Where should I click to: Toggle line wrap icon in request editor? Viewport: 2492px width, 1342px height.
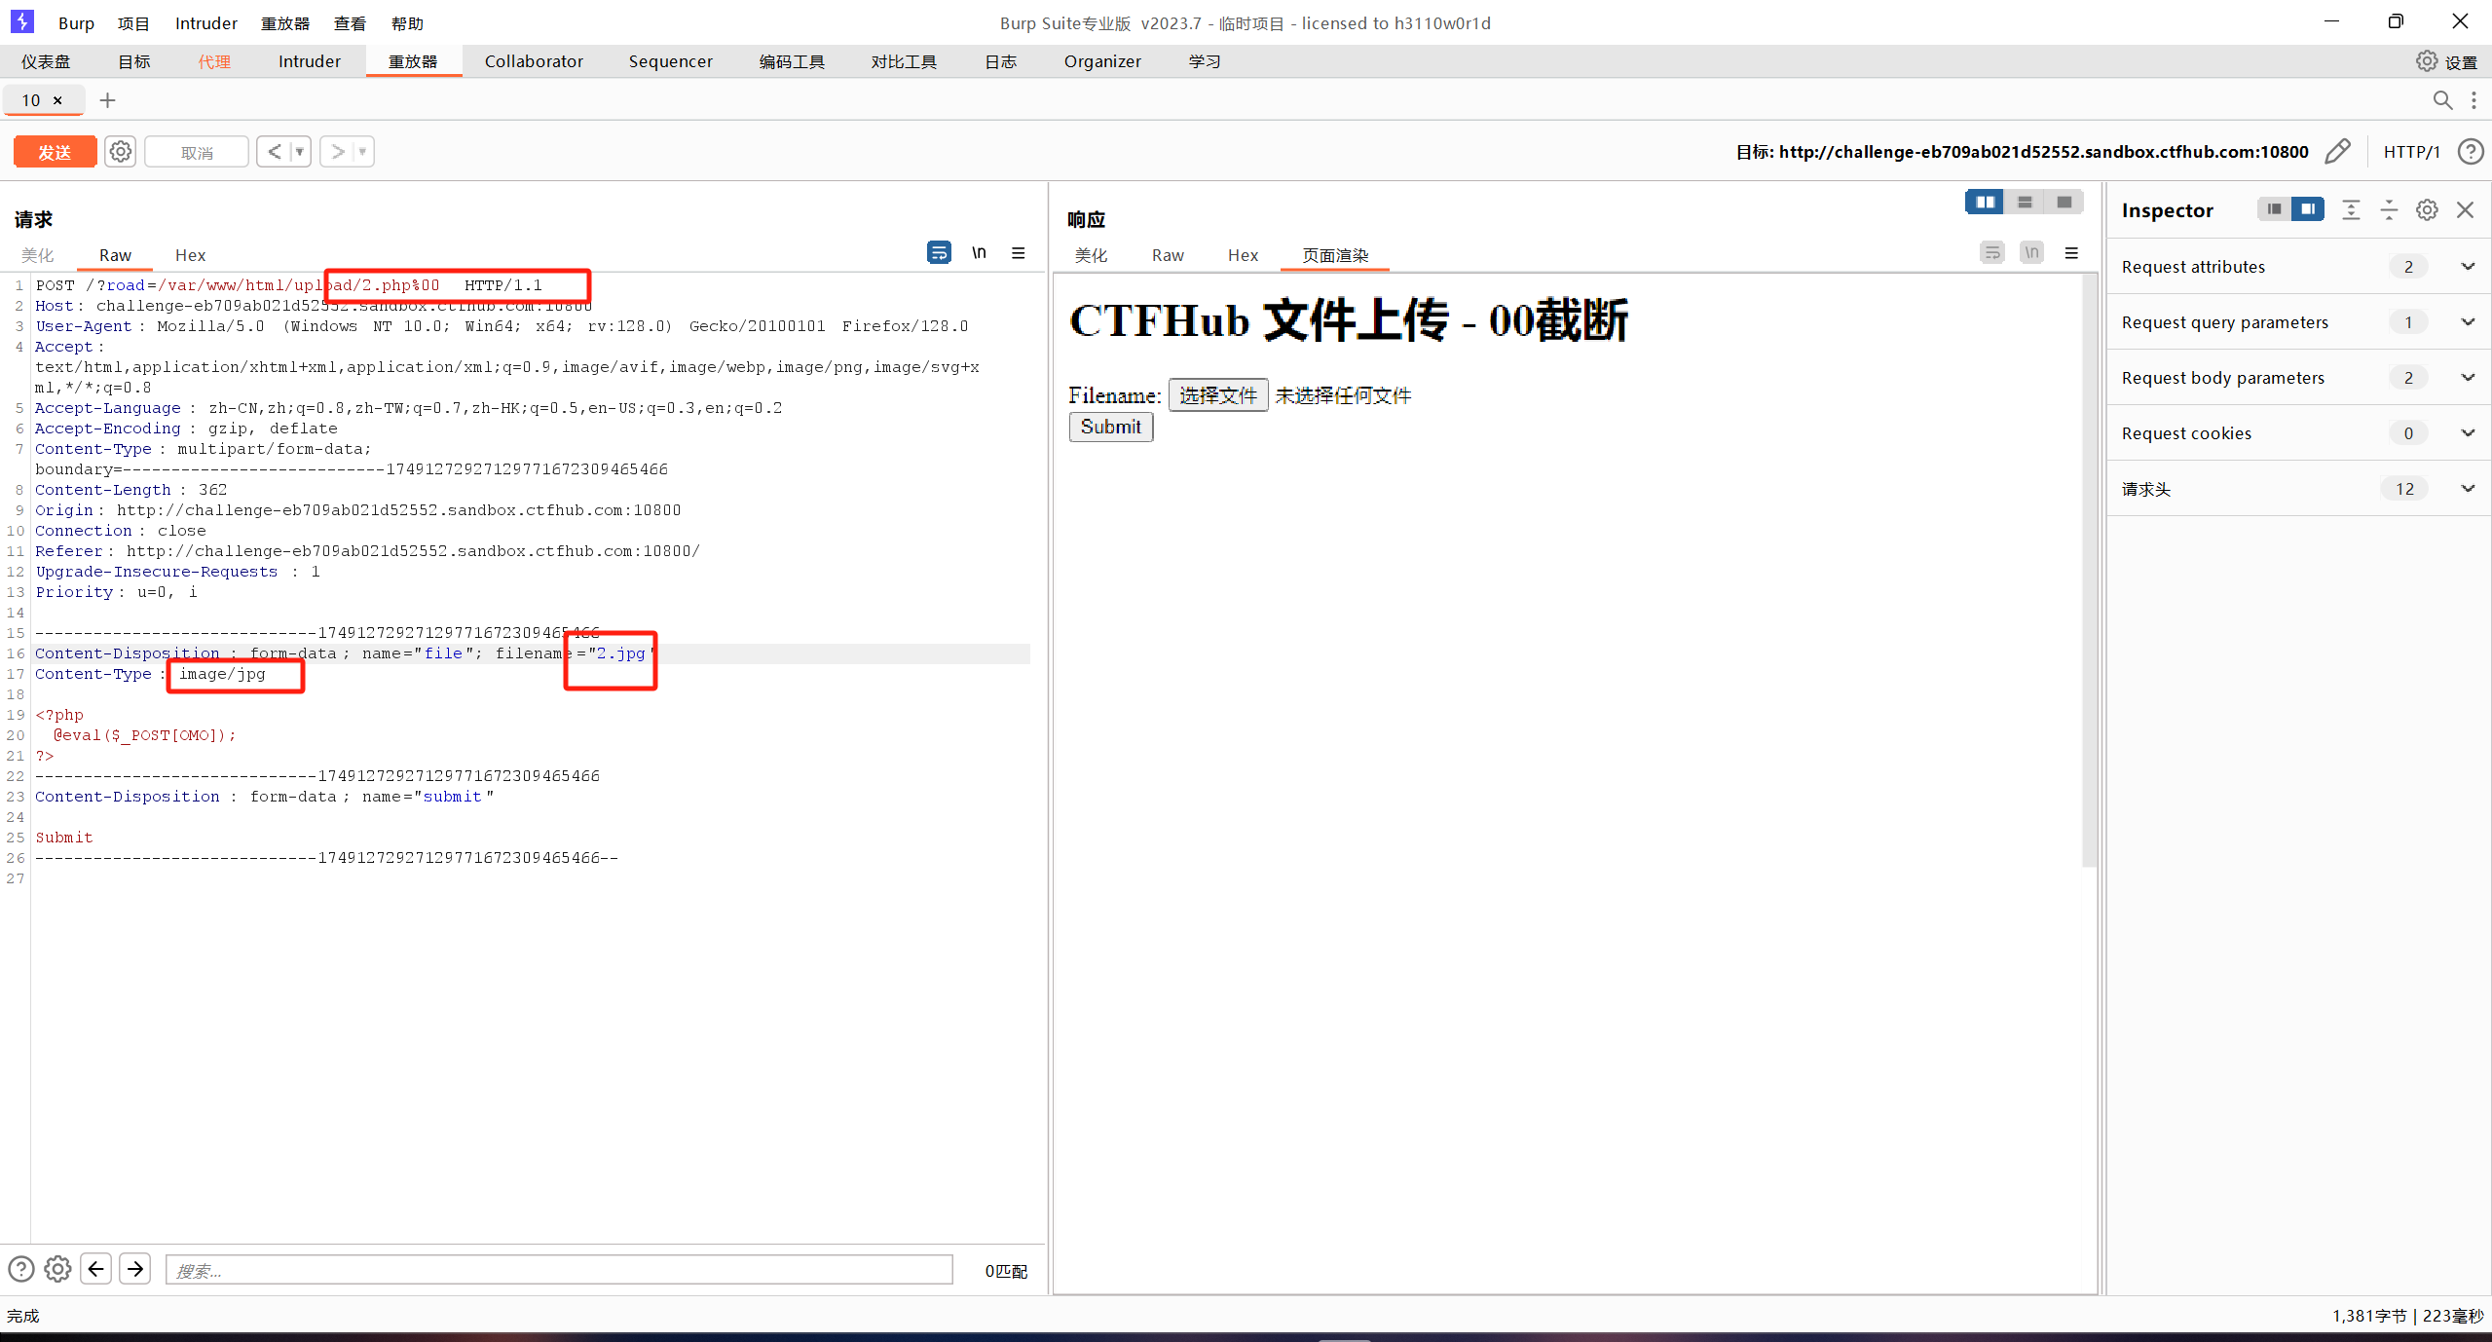[939, 253]
